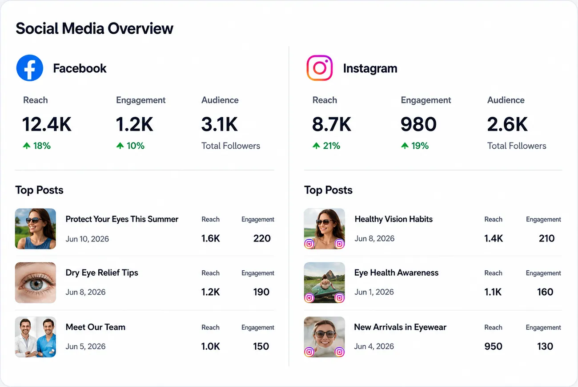
Task: Click the 210 engagement value
Action: click(x=546, y=238)
